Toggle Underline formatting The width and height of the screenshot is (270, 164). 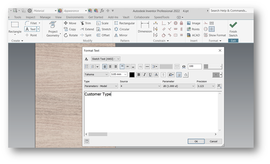(x=150, y=74)
